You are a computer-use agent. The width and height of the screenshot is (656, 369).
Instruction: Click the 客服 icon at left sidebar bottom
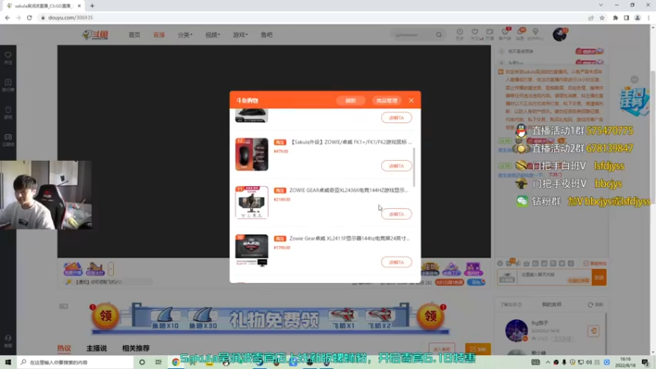8,340
